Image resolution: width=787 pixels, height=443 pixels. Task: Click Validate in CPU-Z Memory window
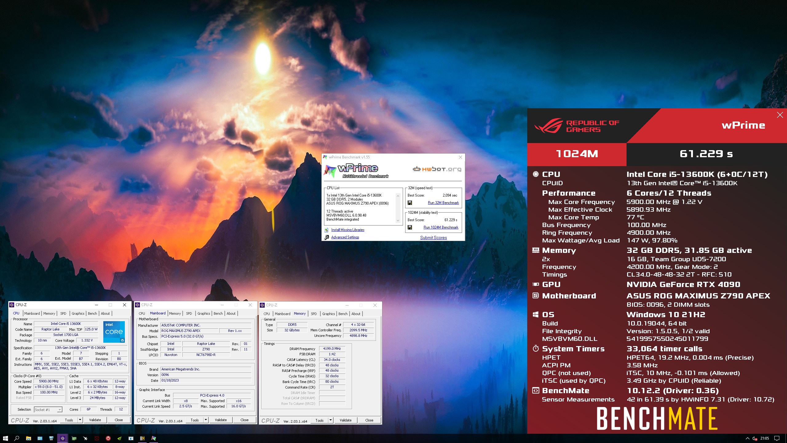pyautogui.click(x=346, y=420)
